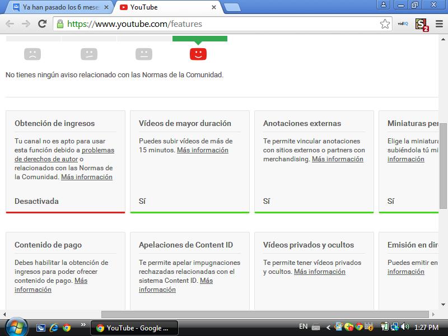Click the gray frowning face icon

32,54
